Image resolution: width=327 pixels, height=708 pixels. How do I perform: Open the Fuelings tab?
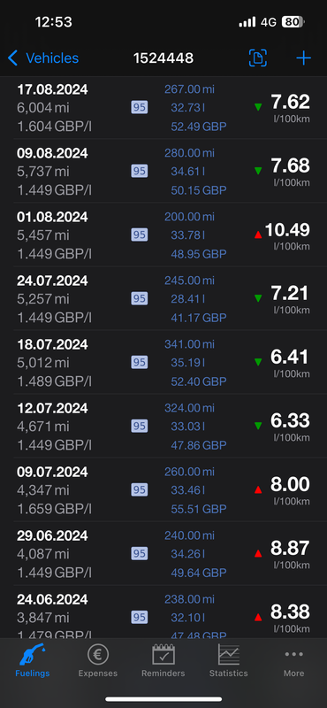pos(33,660)
